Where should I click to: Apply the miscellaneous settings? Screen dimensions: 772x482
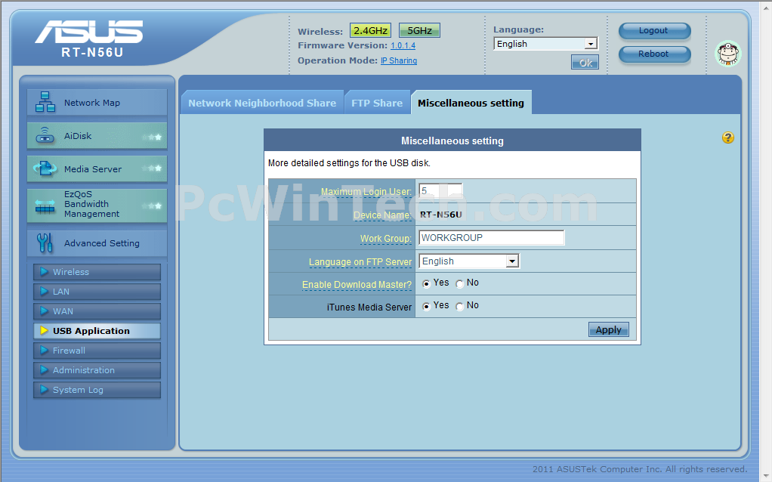point(609,329)
